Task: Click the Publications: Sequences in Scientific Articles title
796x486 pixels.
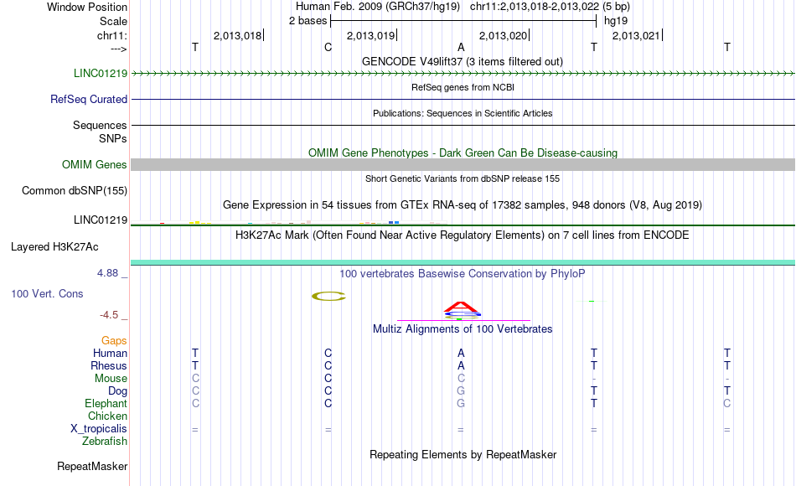Action: (x=463, y=113)
